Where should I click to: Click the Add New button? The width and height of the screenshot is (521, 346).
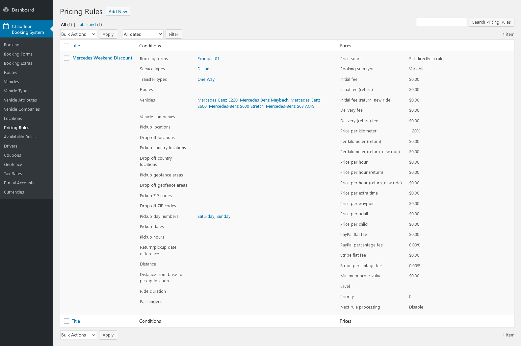coord(118,12)
